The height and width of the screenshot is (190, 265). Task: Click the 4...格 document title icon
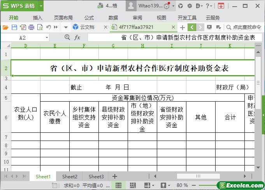(100, 6)
